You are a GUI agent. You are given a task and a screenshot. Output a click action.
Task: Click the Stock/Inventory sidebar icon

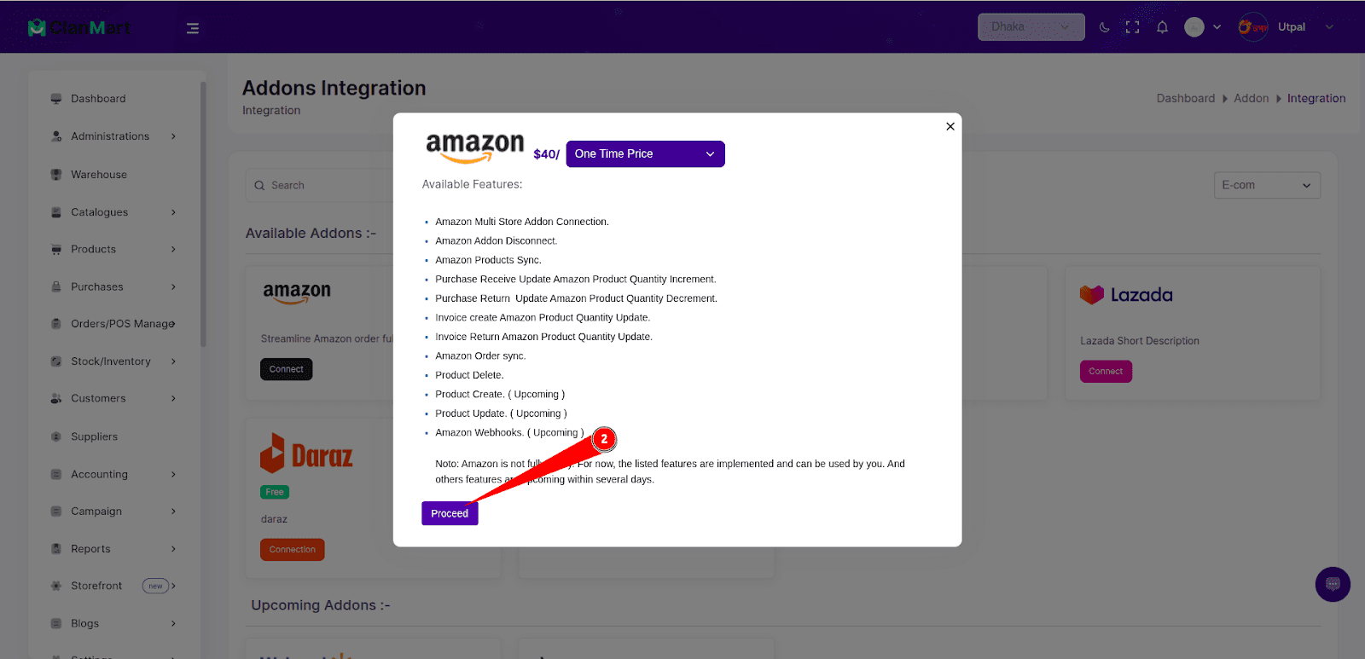[x=56, y=361]
